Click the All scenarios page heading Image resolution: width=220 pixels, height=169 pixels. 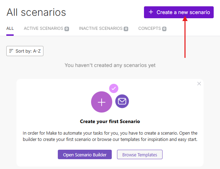36,12
